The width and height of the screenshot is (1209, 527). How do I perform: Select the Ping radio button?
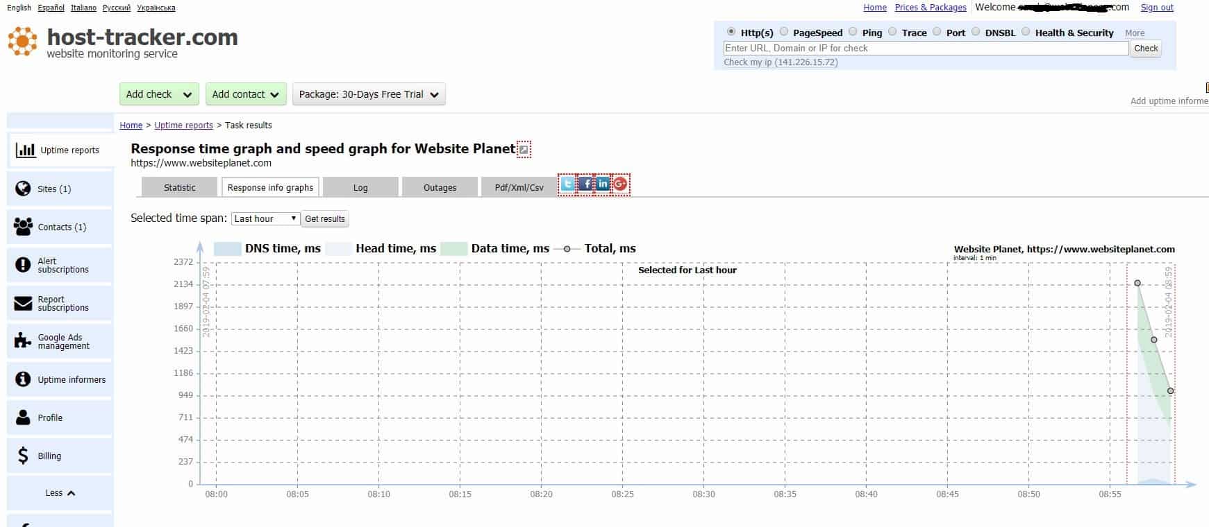(853, 32)
